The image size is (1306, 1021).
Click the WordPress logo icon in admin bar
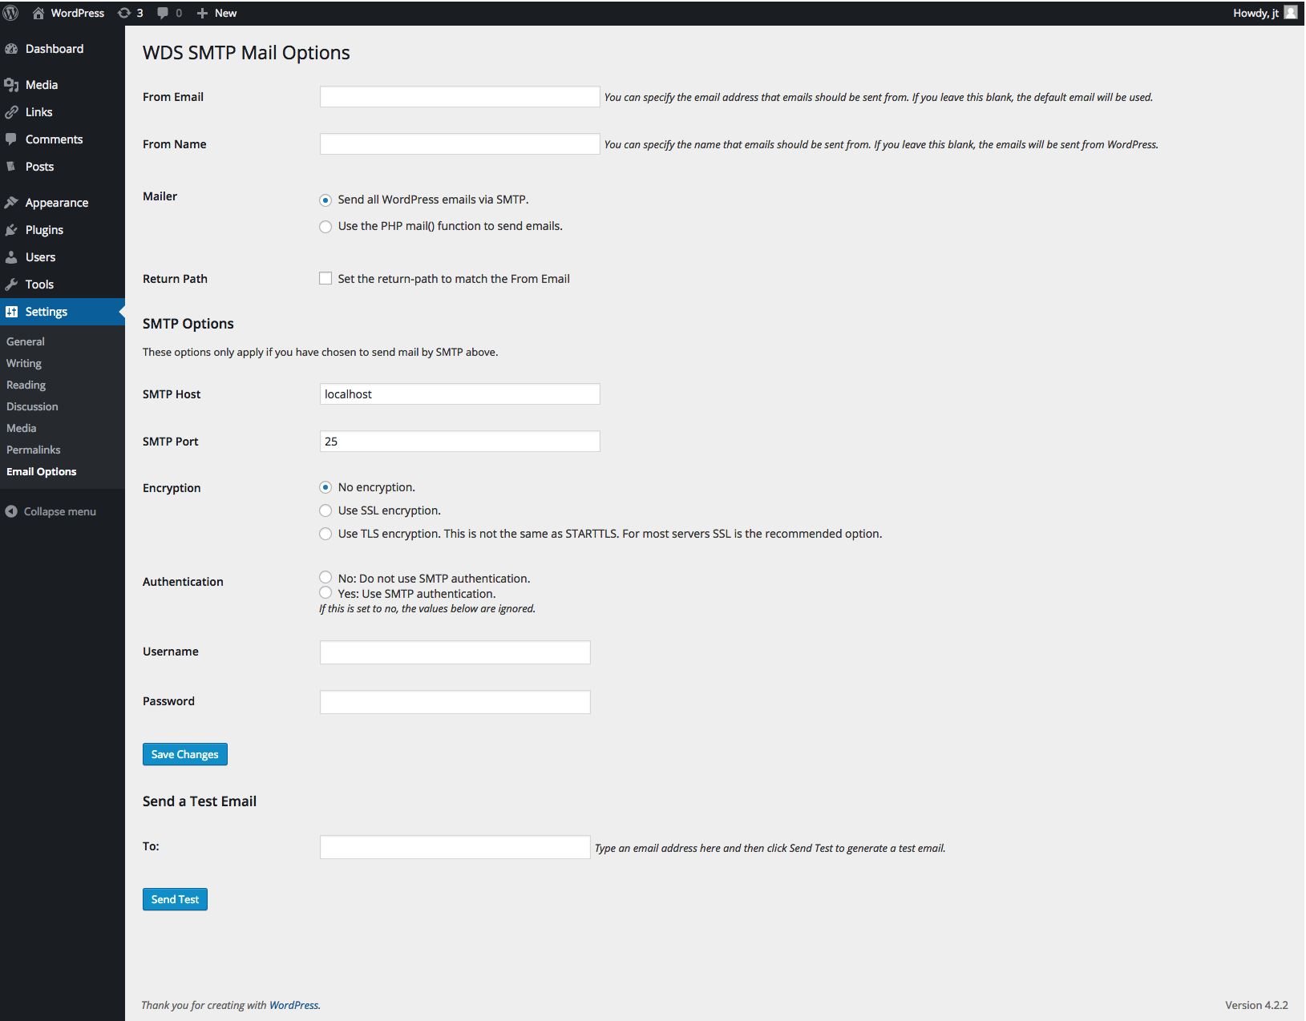coord(11,13)
